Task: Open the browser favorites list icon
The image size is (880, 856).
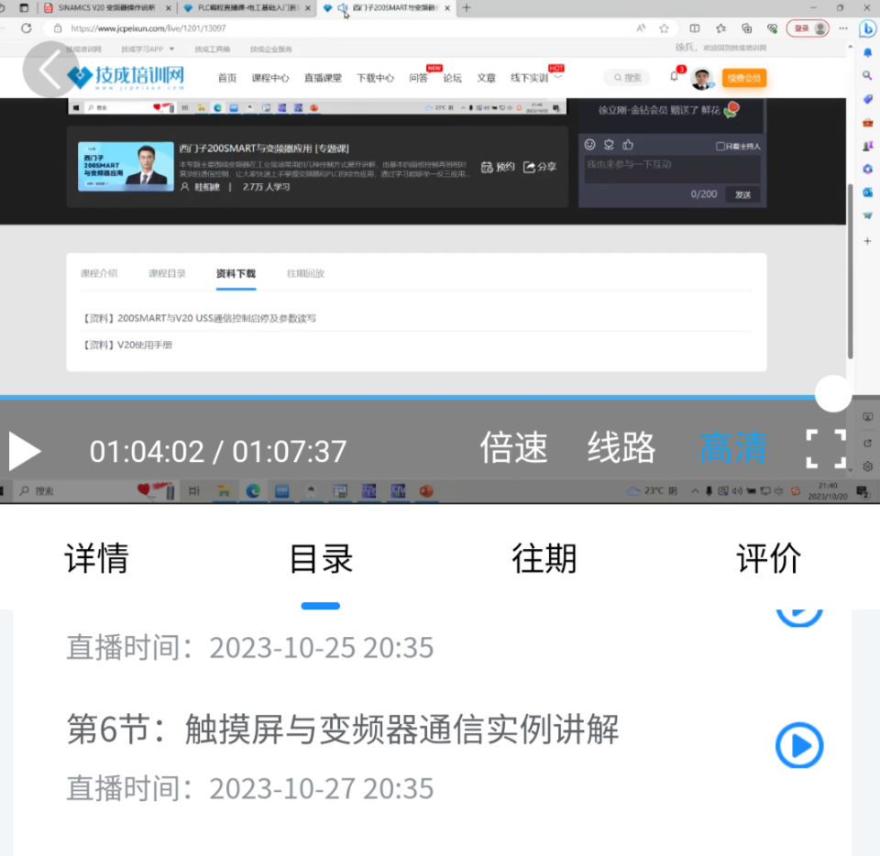Action: point(720,28)
